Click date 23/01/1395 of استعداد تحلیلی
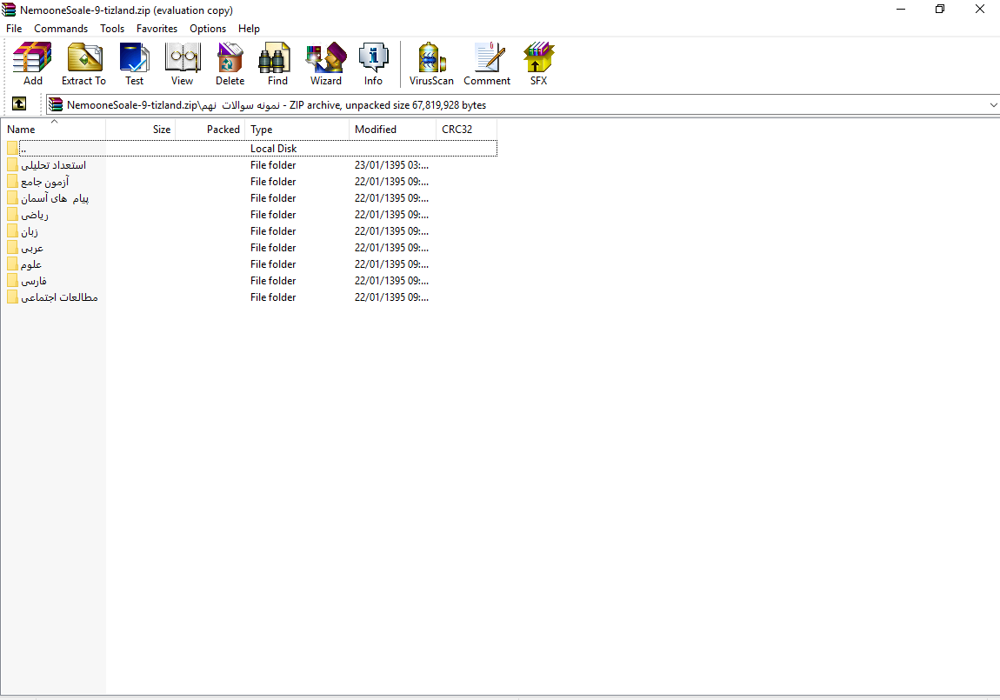Image resolution: width=1000 pixels, height=700 pixels. coord(391,165)
